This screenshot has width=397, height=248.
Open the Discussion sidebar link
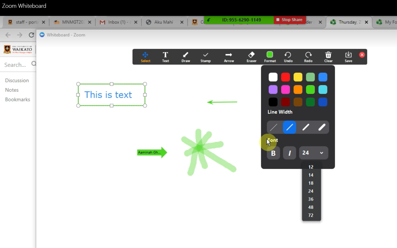17,80
